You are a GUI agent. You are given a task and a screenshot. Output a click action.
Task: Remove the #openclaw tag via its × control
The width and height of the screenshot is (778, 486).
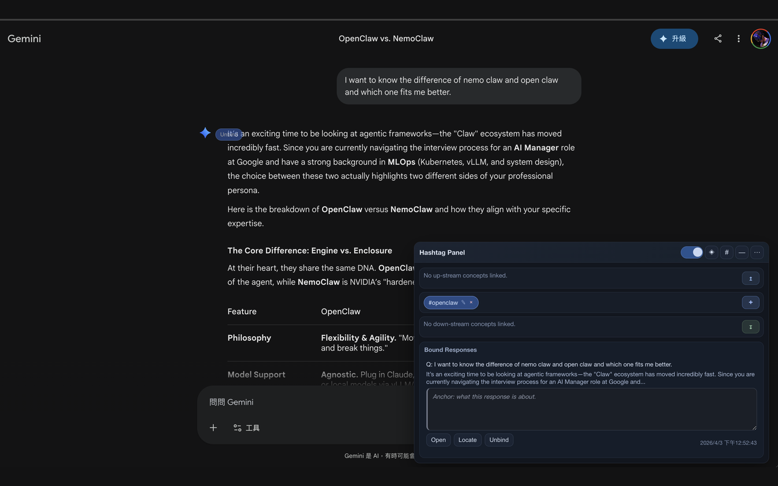471,302
